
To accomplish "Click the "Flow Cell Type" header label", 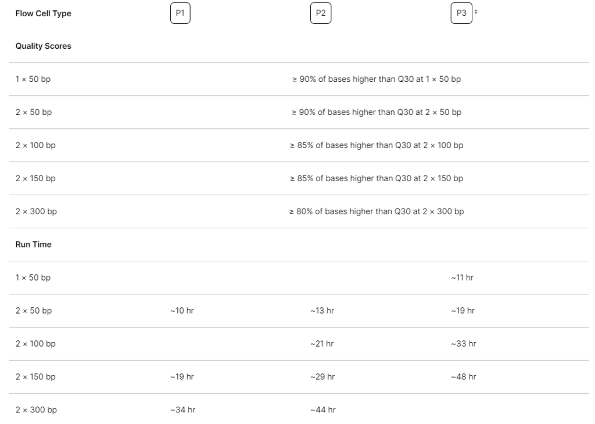I will (x=43, y=13).
